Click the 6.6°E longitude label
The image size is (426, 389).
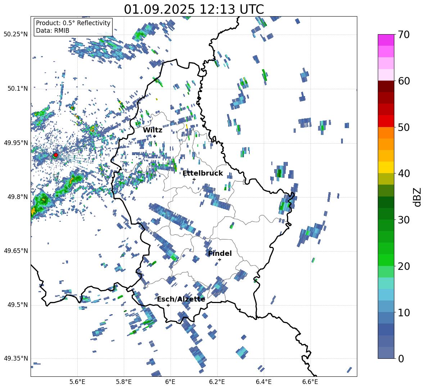point(310,382)
